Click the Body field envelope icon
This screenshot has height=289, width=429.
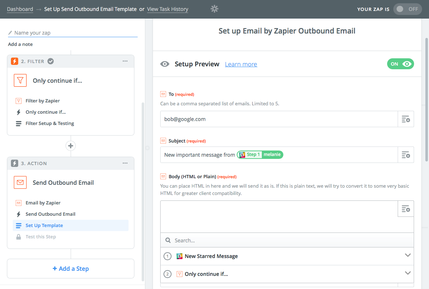click(x=163, y=176)
